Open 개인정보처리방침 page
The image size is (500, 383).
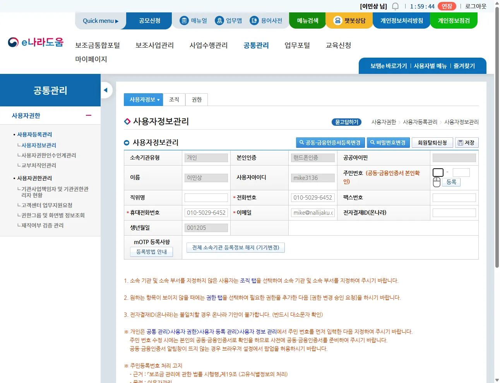[402, 21]
